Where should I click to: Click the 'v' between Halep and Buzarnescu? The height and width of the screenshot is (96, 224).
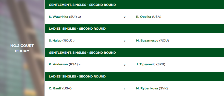click(x=125, y=41)
